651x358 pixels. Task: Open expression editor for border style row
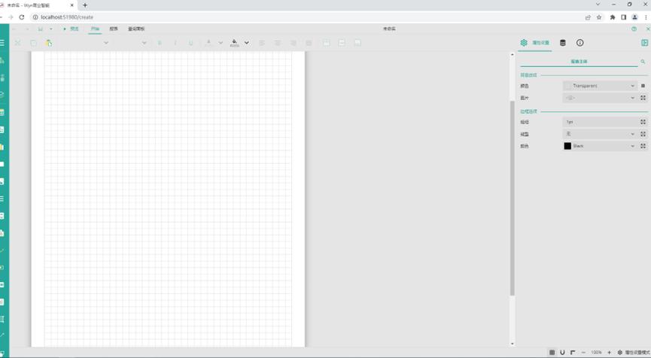[x=643, y=134]
